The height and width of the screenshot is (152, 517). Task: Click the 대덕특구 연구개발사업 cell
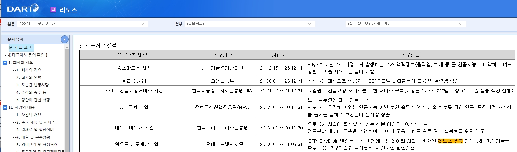pos(134,144)
